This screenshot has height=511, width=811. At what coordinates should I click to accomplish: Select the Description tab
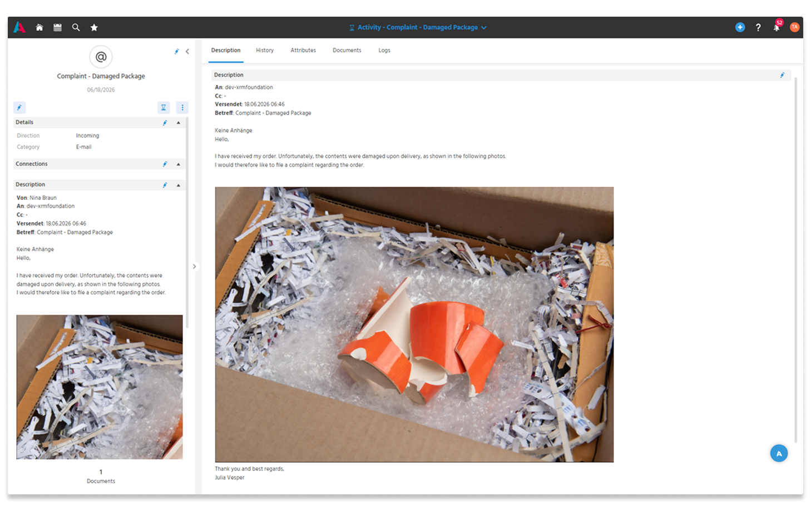(x=226, y=50)
